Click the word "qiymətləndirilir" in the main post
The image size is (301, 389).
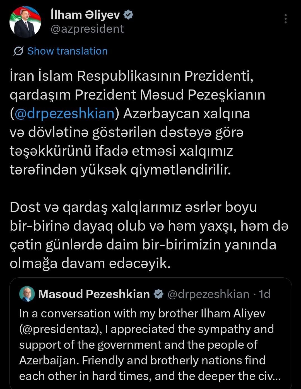coord(181,170)
